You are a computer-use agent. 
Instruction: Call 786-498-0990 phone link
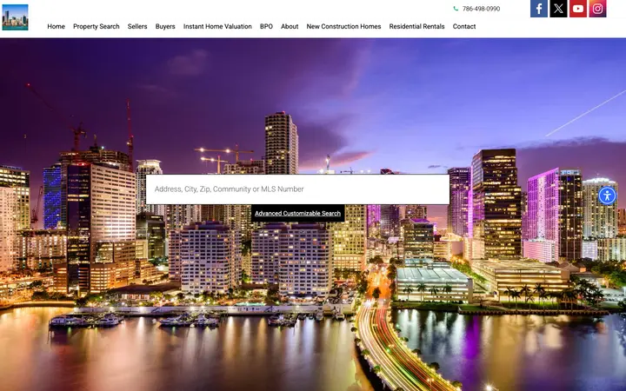481,9
